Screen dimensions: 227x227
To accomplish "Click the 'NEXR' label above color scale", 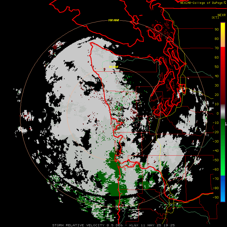I will 222,15.
